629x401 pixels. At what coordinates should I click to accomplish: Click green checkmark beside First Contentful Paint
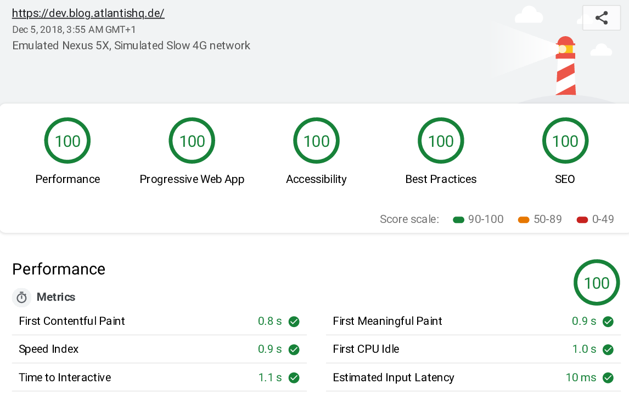click(x=294, y=322)
